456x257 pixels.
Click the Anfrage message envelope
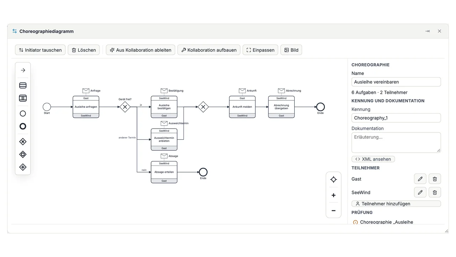tap(86, 91)
